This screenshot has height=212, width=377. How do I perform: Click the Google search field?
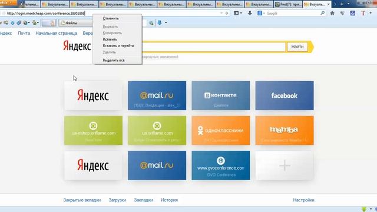[293, 13]
